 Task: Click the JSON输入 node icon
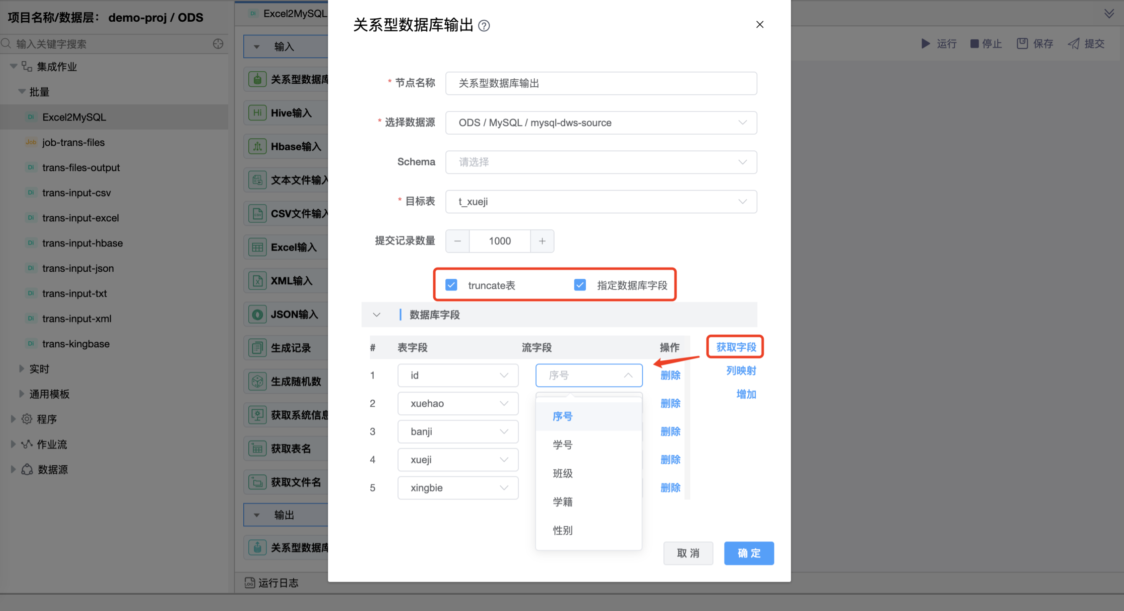pos(257,314)
